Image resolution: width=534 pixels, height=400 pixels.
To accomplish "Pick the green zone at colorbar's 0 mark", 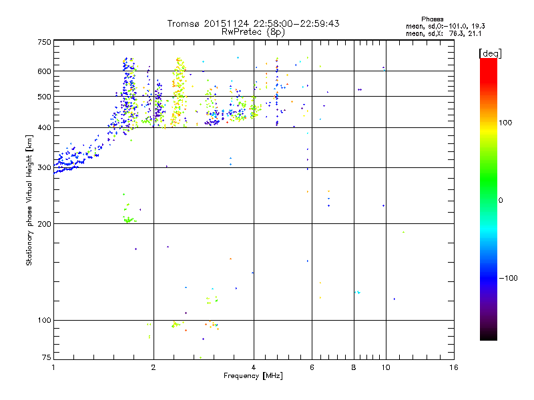I will point(488,200).
